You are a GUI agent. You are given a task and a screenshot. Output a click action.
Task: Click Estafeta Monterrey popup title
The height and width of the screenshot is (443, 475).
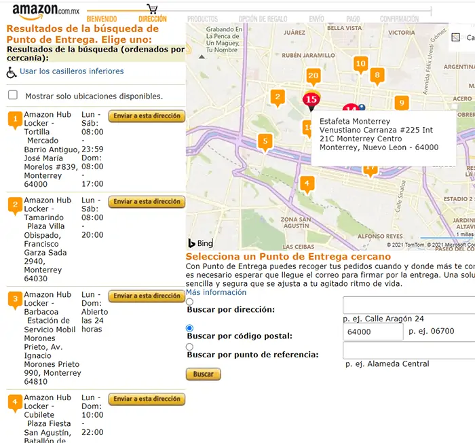click(x=355, y=122)
